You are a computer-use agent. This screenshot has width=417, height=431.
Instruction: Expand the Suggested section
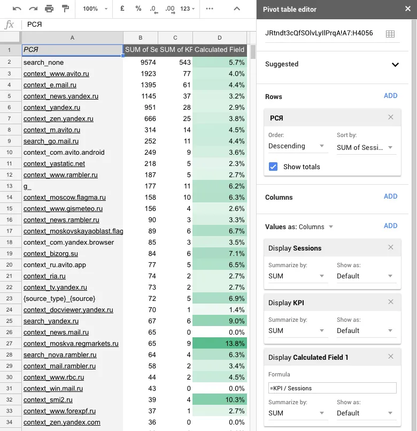click(x=395, y=65)
